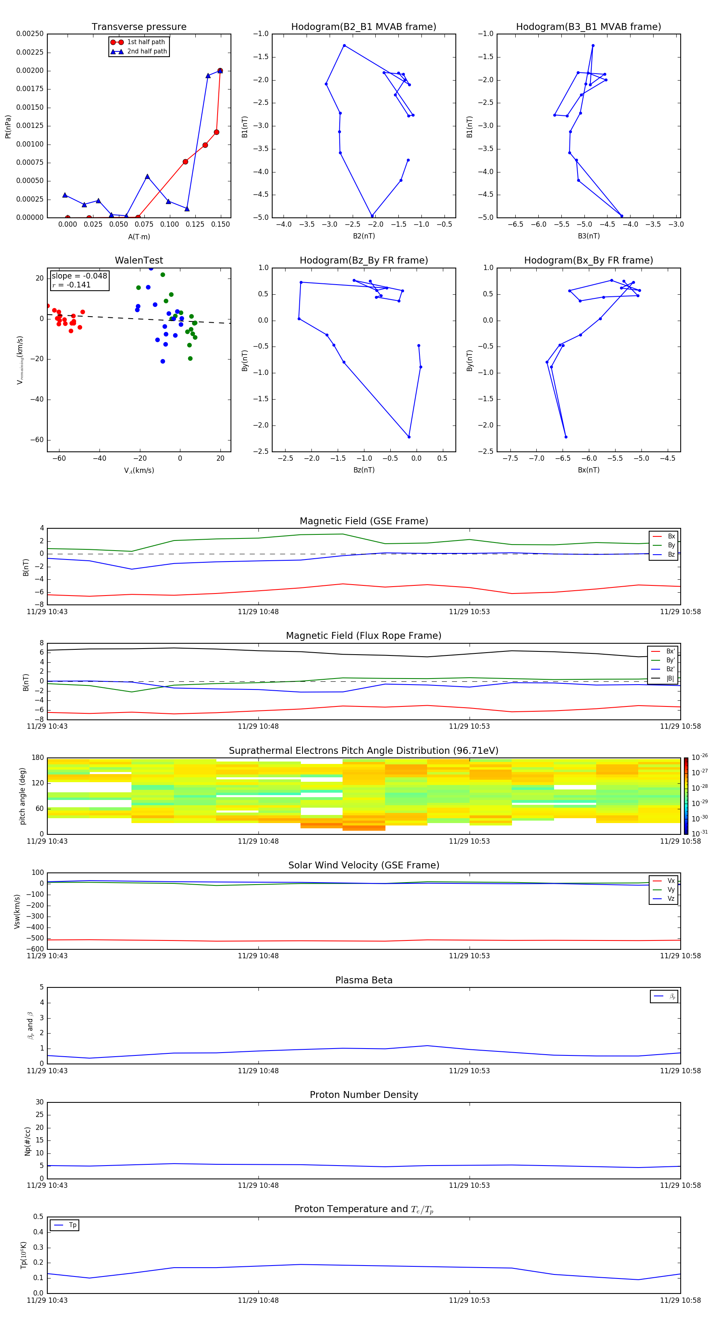
Task: Click the "slope = -0.048" annotation
Action: [79, 276]
